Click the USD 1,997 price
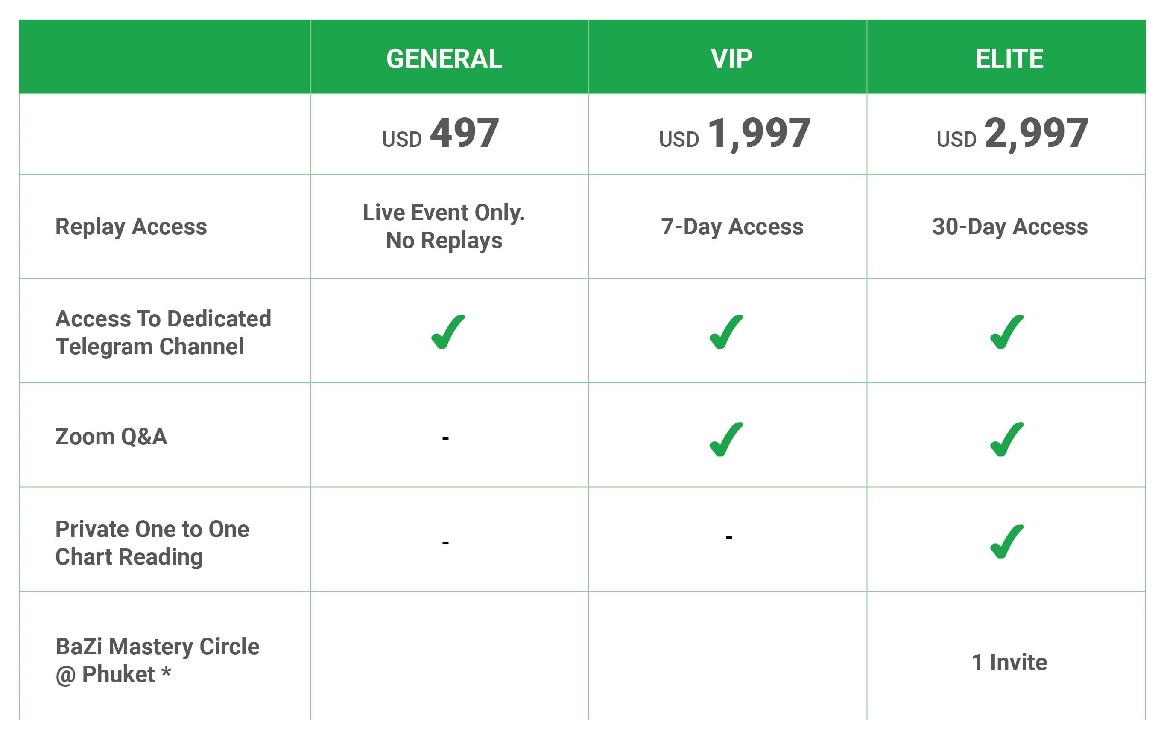1164x737 pixels. tap(735, 134)
